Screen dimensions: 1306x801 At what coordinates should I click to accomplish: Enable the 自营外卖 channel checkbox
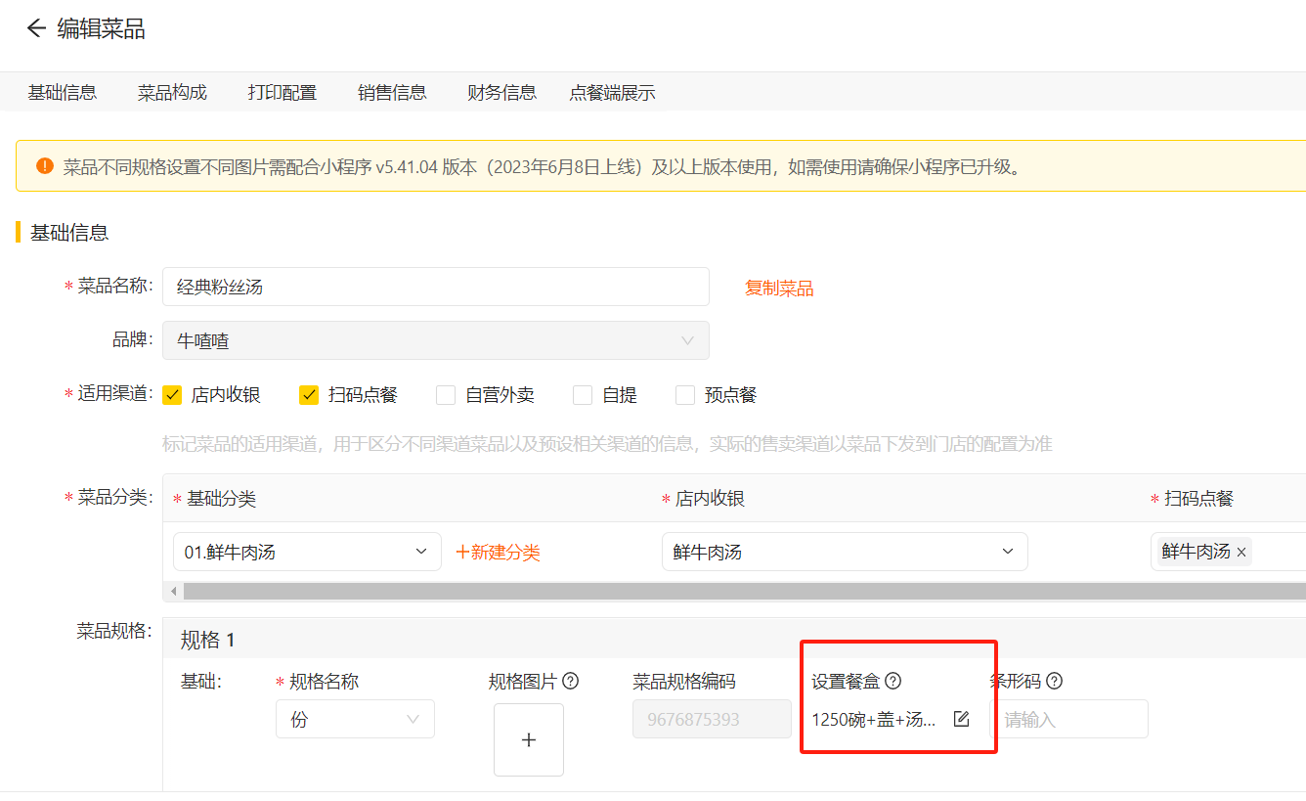446,395
